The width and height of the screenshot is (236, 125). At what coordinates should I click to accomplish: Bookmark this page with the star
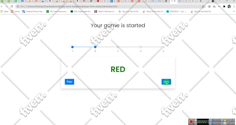203,7
